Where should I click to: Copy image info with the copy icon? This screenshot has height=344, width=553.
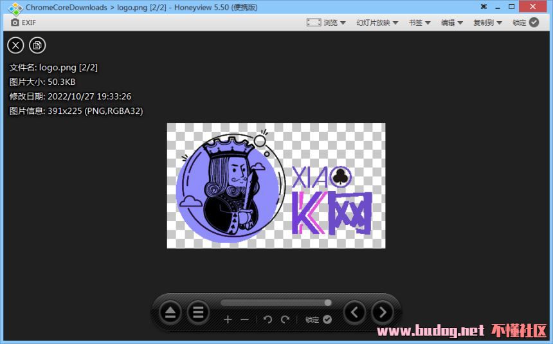click(37, 45)
